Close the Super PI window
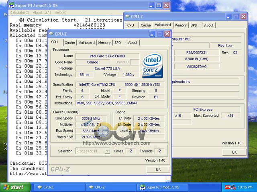This screenshot has height=192, width=257. click(x=166, y=5)
